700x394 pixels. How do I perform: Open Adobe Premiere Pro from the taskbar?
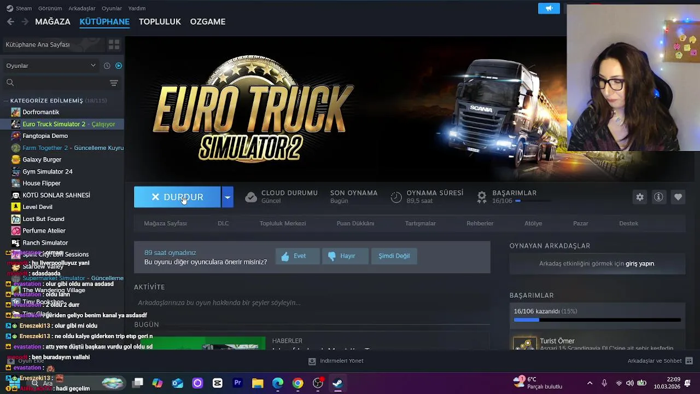[237, 383]
